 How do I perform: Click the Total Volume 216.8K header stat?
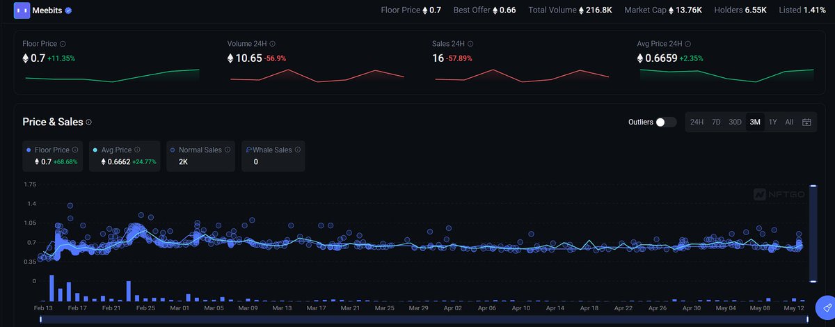tap(570, 10)
